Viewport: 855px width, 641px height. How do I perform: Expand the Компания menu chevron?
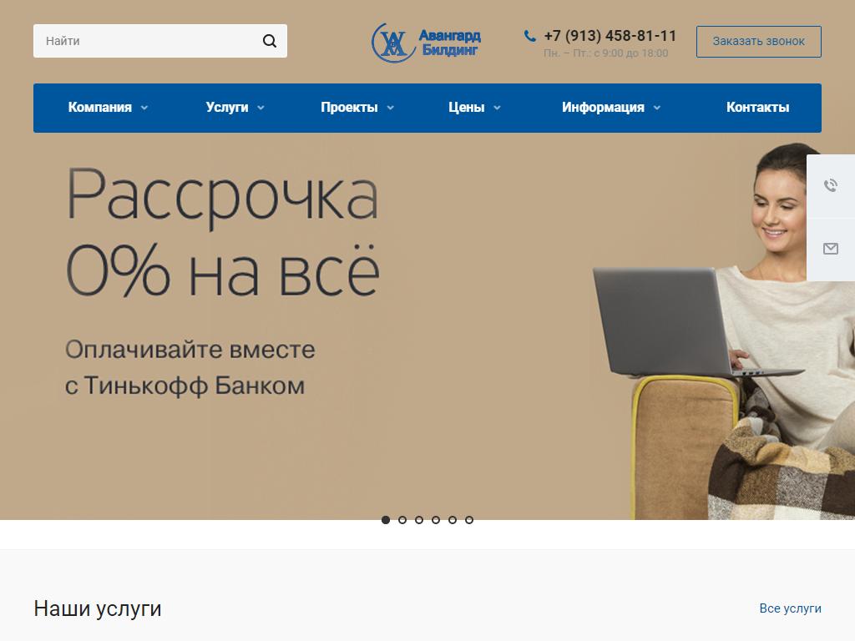coord(144,108)
